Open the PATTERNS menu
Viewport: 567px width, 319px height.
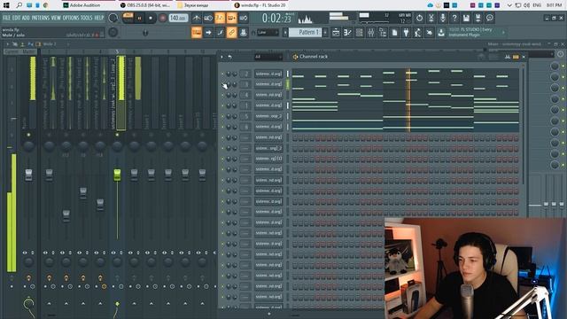[x=40, y=18]
